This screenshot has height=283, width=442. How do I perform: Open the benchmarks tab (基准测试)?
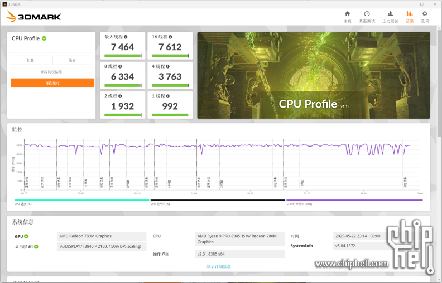click(x=367, y=17)
